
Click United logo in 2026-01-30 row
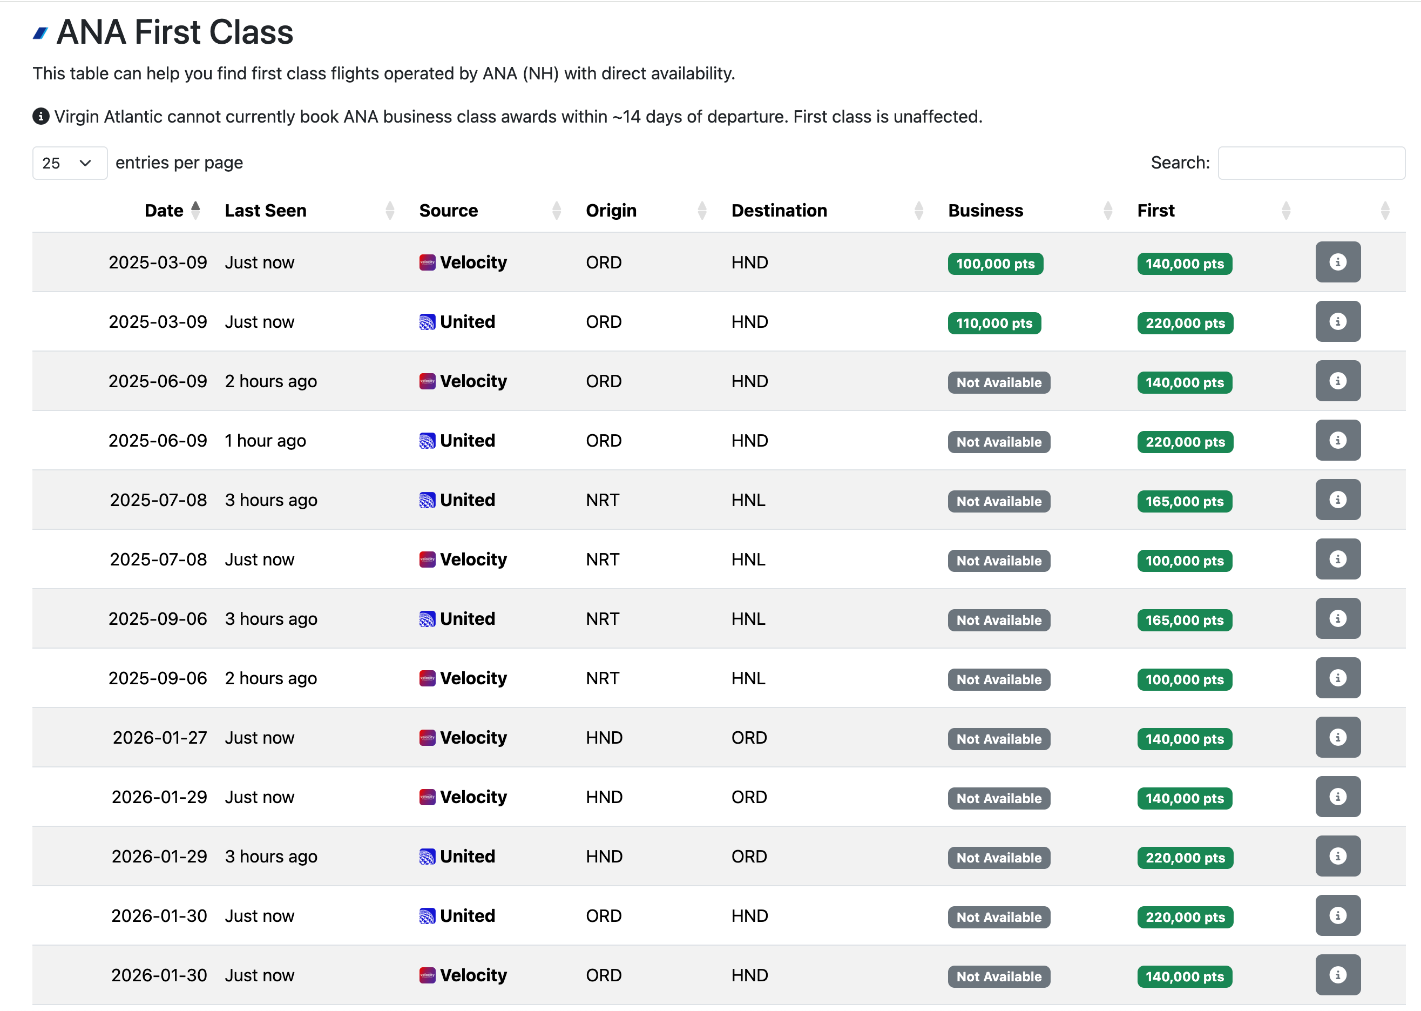tap(427, 916)
